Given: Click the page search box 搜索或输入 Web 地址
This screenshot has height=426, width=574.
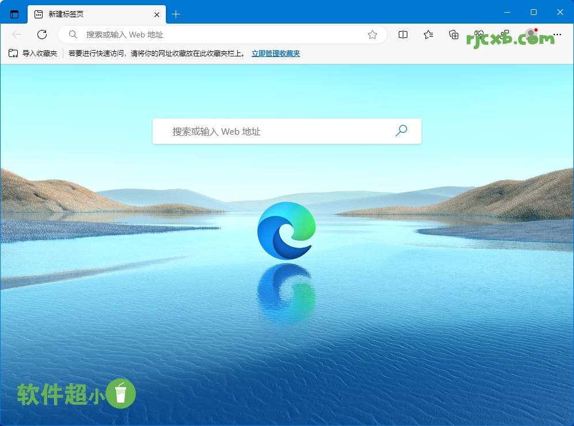Looking at the screenshot, I should [x=259, y=131].
